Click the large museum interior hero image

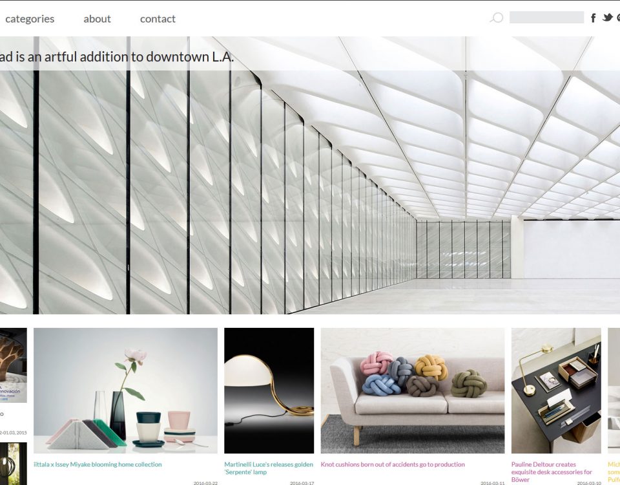310,192
